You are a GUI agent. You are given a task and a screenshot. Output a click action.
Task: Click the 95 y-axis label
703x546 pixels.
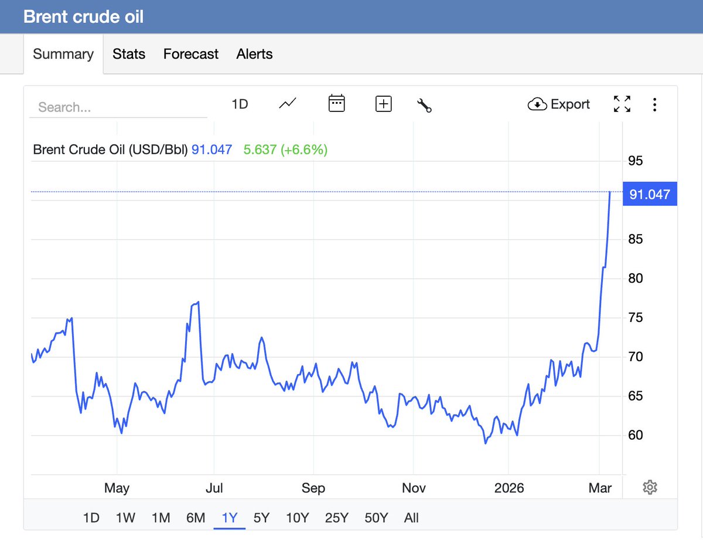636,161
